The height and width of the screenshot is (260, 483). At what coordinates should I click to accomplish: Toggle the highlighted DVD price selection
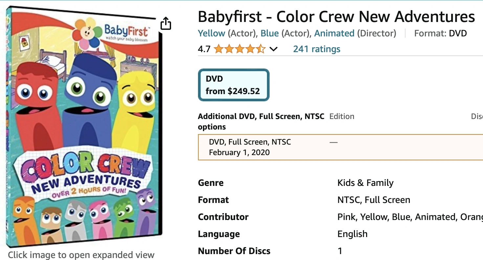(x=233, y=85)
